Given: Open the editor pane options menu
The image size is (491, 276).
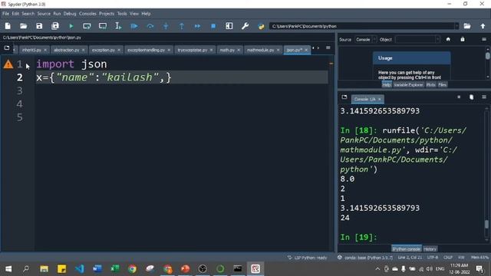Looking at the screenshot, I should [328, 48].
